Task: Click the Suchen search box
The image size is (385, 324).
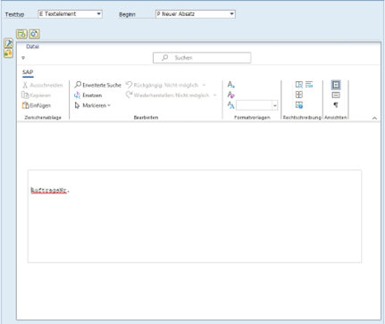Action: tap(202, 58)
